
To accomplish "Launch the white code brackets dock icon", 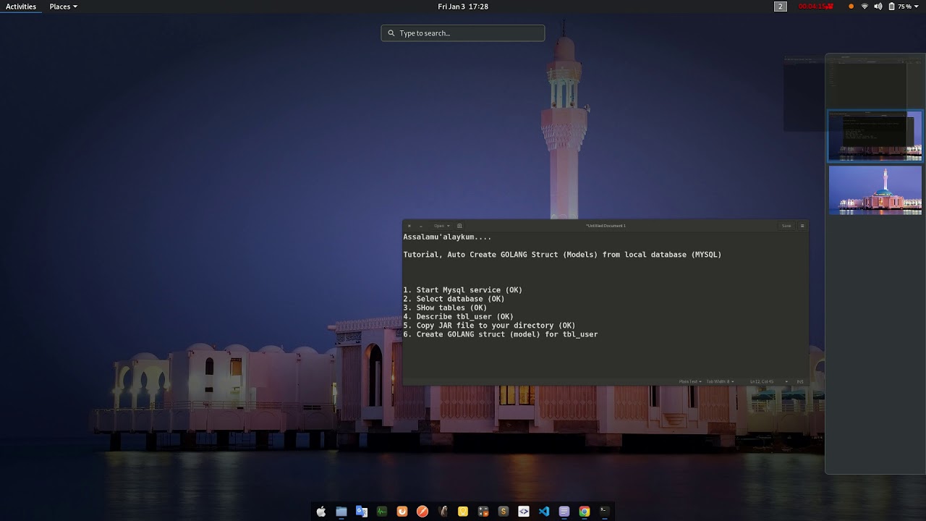I will pyautogui.click(x=524, y=512).
